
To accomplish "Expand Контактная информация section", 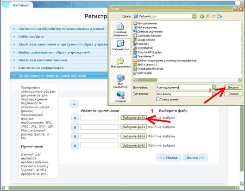I will click(59, 68).
